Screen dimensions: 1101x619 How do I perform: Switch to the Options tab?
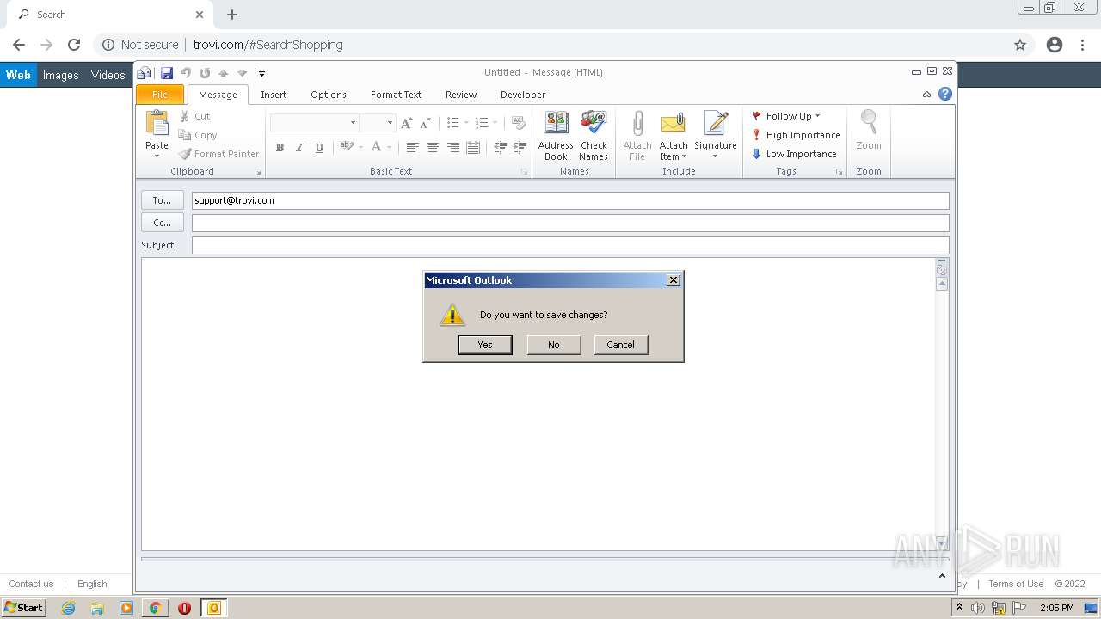tap(329, 95)
